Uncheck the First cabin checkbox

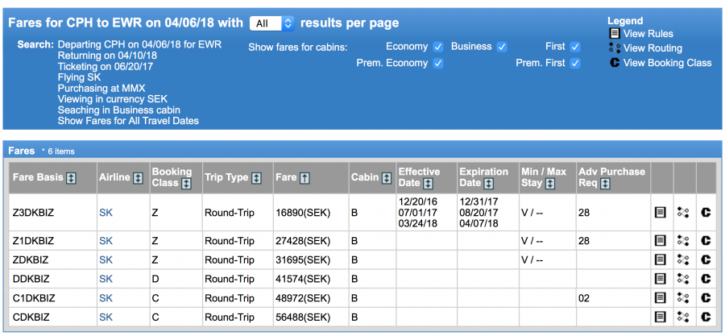pyautogui.click(x=574, y=47)
